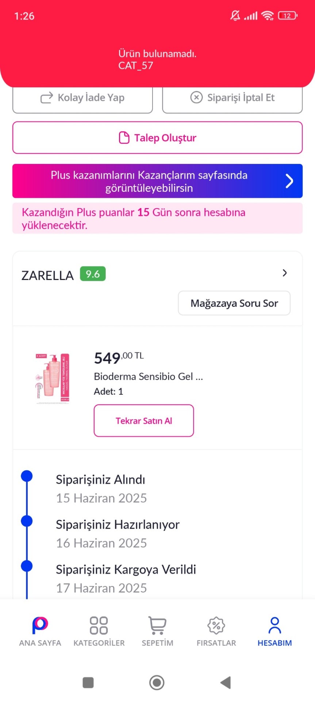Tap the Android recent apps square
Image resolution: width=315 pixels, height=701 pixels.
tap(88, 682)
